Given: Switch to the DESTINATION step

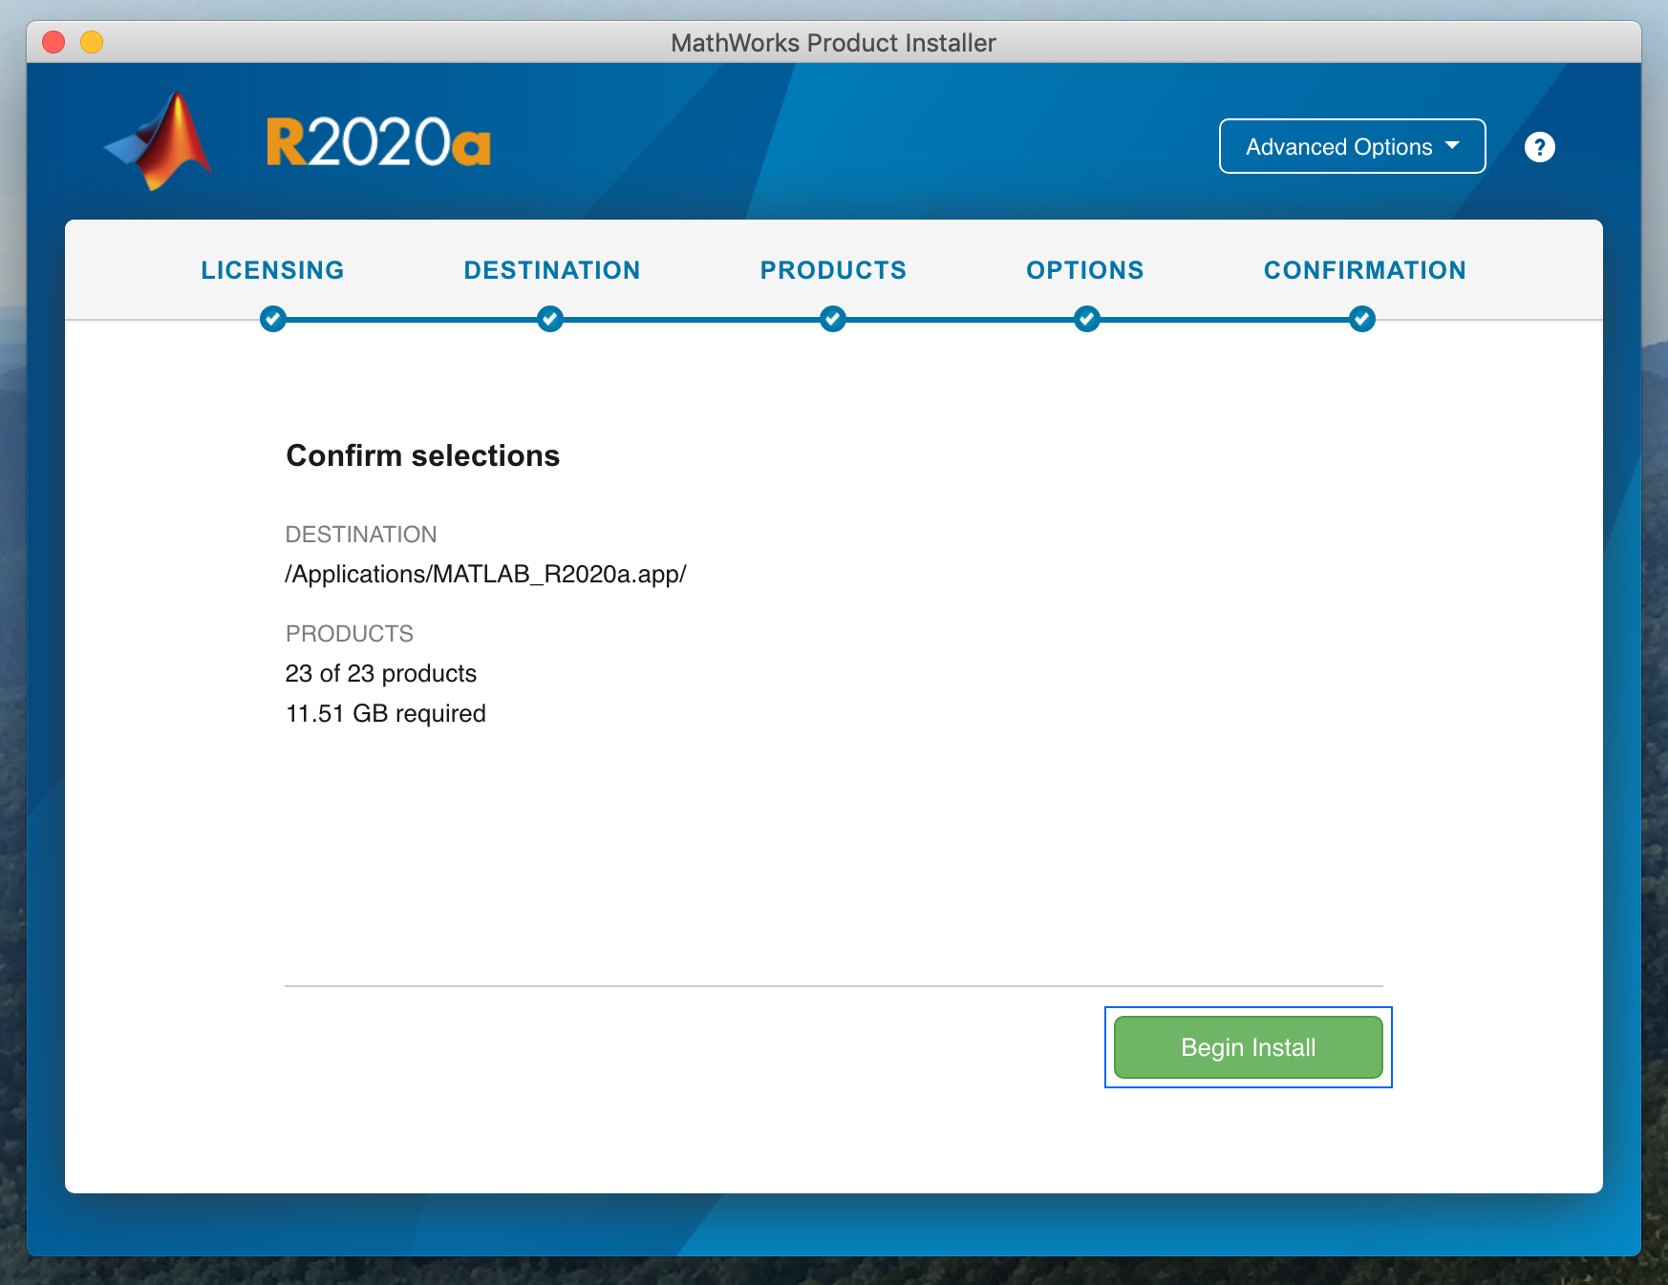Looking at the screenshot, I should click(x=552, y=270).
